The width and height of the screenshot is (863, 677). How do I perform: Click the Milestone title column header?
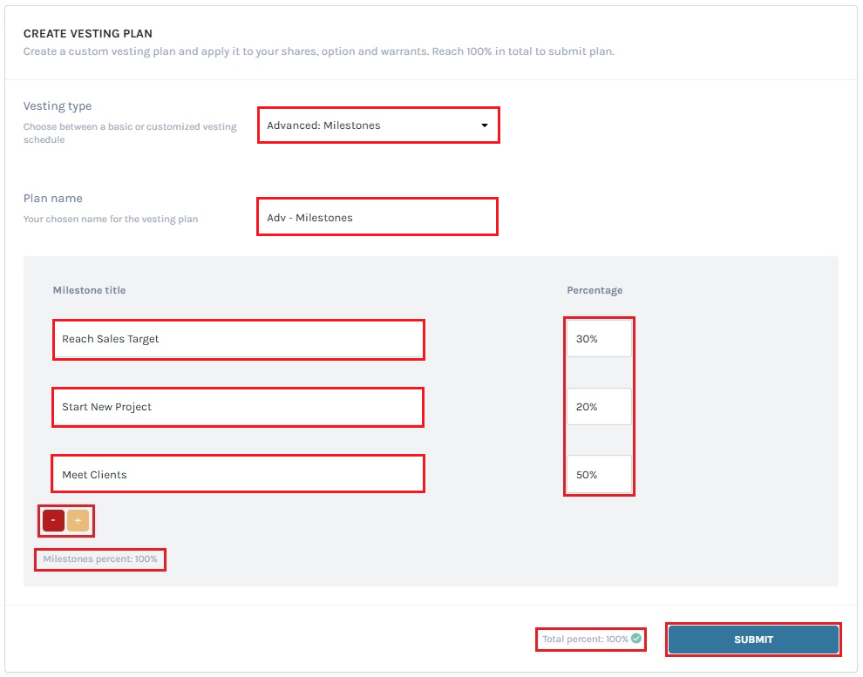click(x=89, y=290)
